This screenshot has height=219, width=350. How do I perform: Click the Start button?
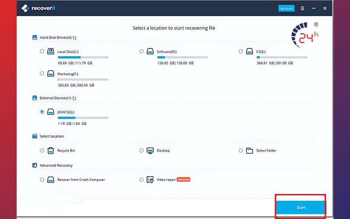coord(301,207)
